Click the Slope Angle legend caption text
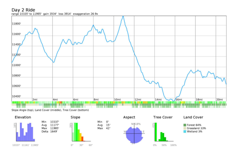 pos(22,110)
